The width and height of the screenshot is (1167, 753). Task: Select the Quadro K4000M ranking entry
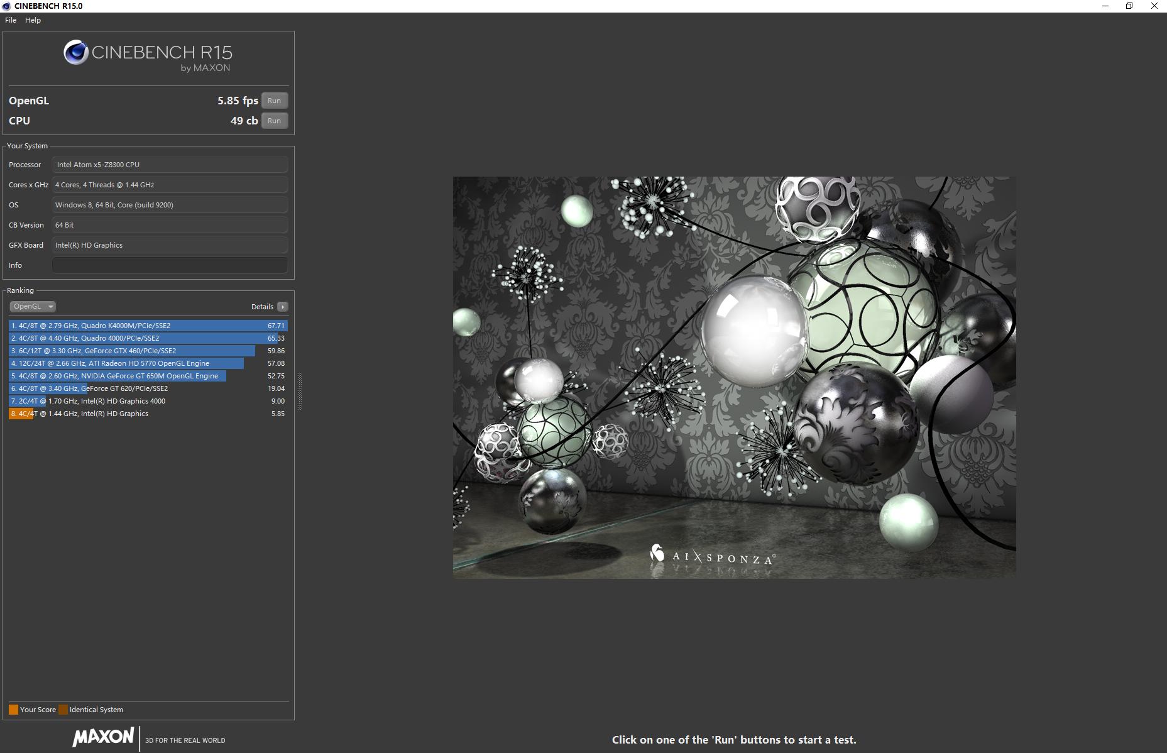click(x=148, y=326)
